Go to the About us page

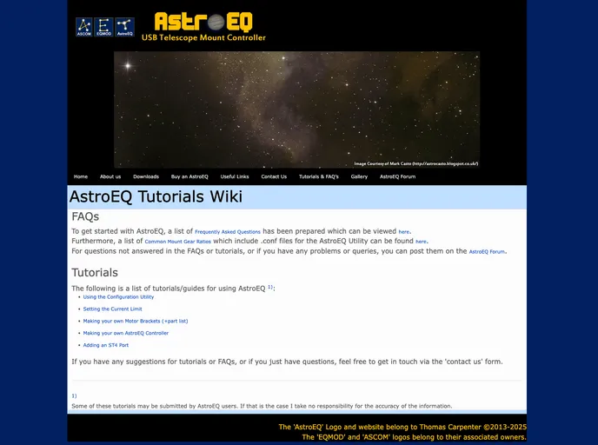tap(110, 176)
